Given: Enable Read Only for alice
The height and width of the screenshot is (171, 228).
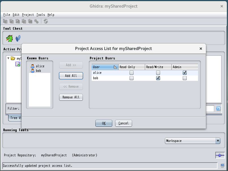Looking at the screenshot, I should (132, 73).
